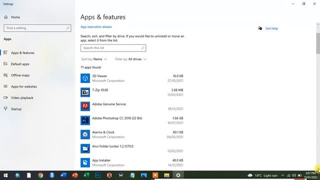The height and width of the screenshot is (180, 320).
Task: Click the Offline maps sidebar icon
Action: (5, 75)
